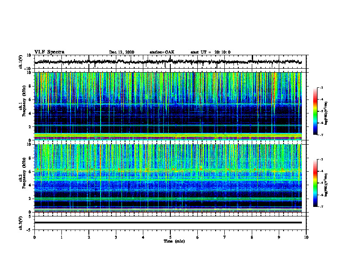This screenshot has width=345, height=266.
Task: Click the thick black ch.3 voltage line
Action: pyautogui.click(x=168, y=223)
